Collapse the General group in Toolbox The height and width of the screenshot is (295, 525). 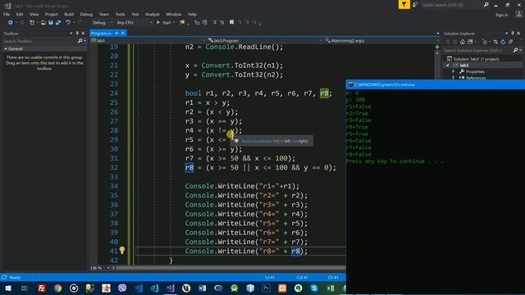pos(6,49)
